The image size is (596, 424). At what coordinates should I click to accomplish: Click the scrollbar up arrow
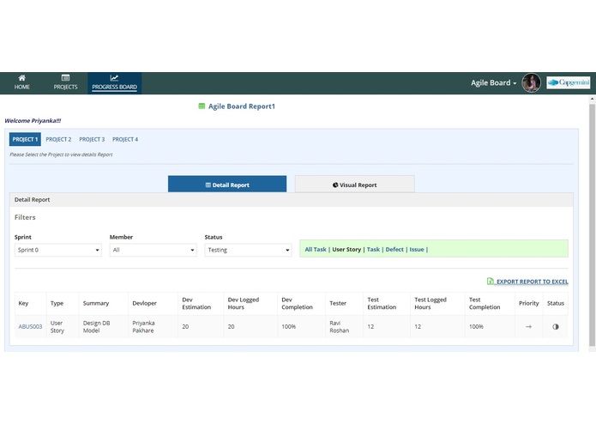coord(592,99)
